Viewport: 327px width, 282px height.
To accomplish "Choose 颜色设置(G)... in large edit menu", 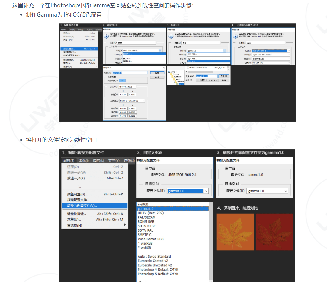I will tap(95, 194).
